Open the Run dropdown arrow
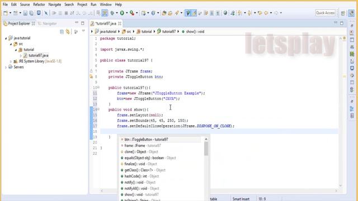The image size is (358, 201). pyautogui.click(x=127, y=13)
